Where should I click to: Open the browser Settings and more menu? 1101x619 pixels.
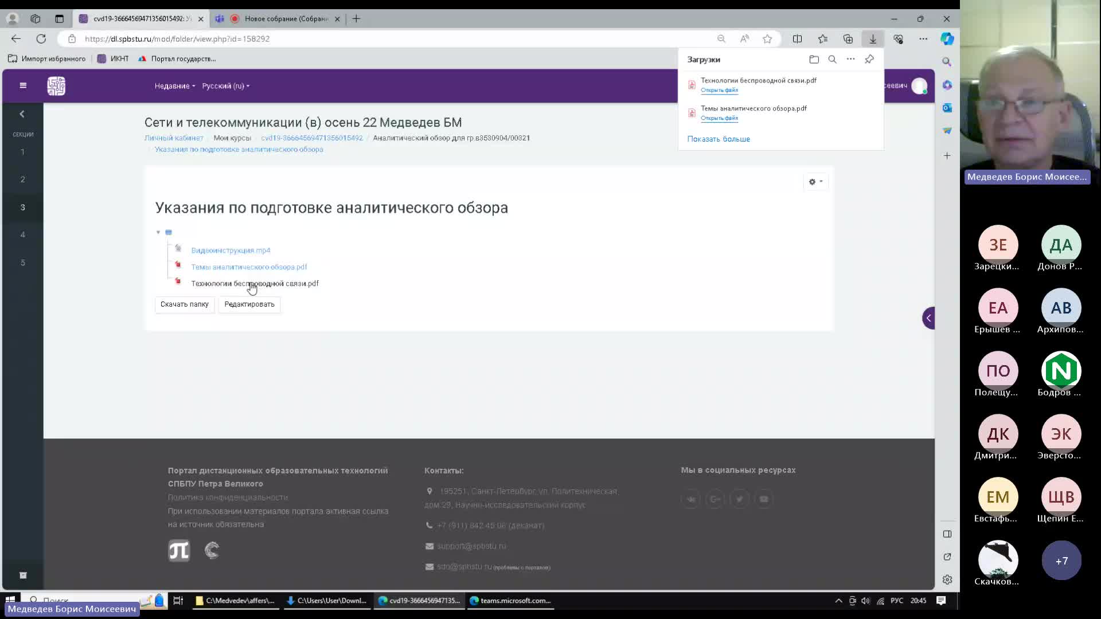pos(923,38)
